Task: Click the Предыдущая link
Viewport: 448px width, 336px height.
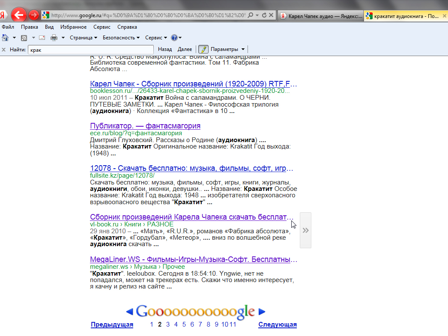Action: (112, 324)
